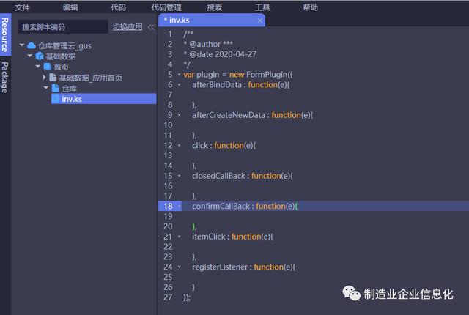Open the 搜索 menu
The width and height of the screenshot is (469, 315).
[x=215, y=7]
